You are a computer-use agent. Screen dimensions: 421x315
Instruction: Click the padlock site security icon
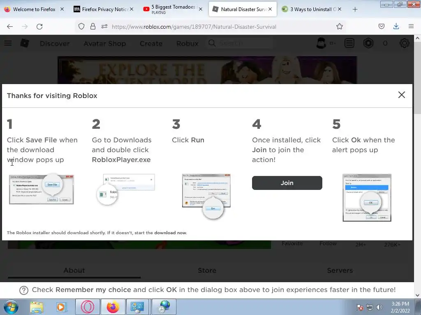93,27
